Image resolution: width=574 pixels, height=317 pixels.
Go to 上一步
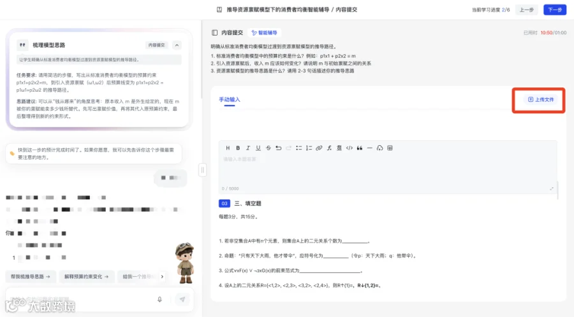pos(526,10)
